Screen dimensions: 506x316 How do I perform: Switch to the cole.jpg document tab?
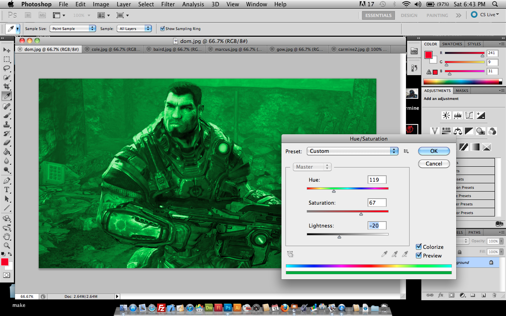pyautogui.click(x=113, y=49)
